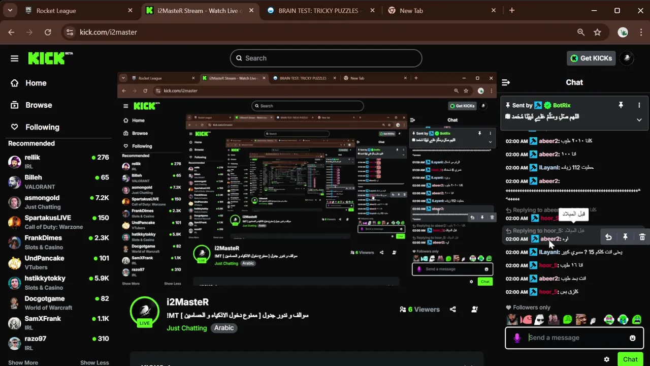Click the Get KICKs button

[591, 58]
